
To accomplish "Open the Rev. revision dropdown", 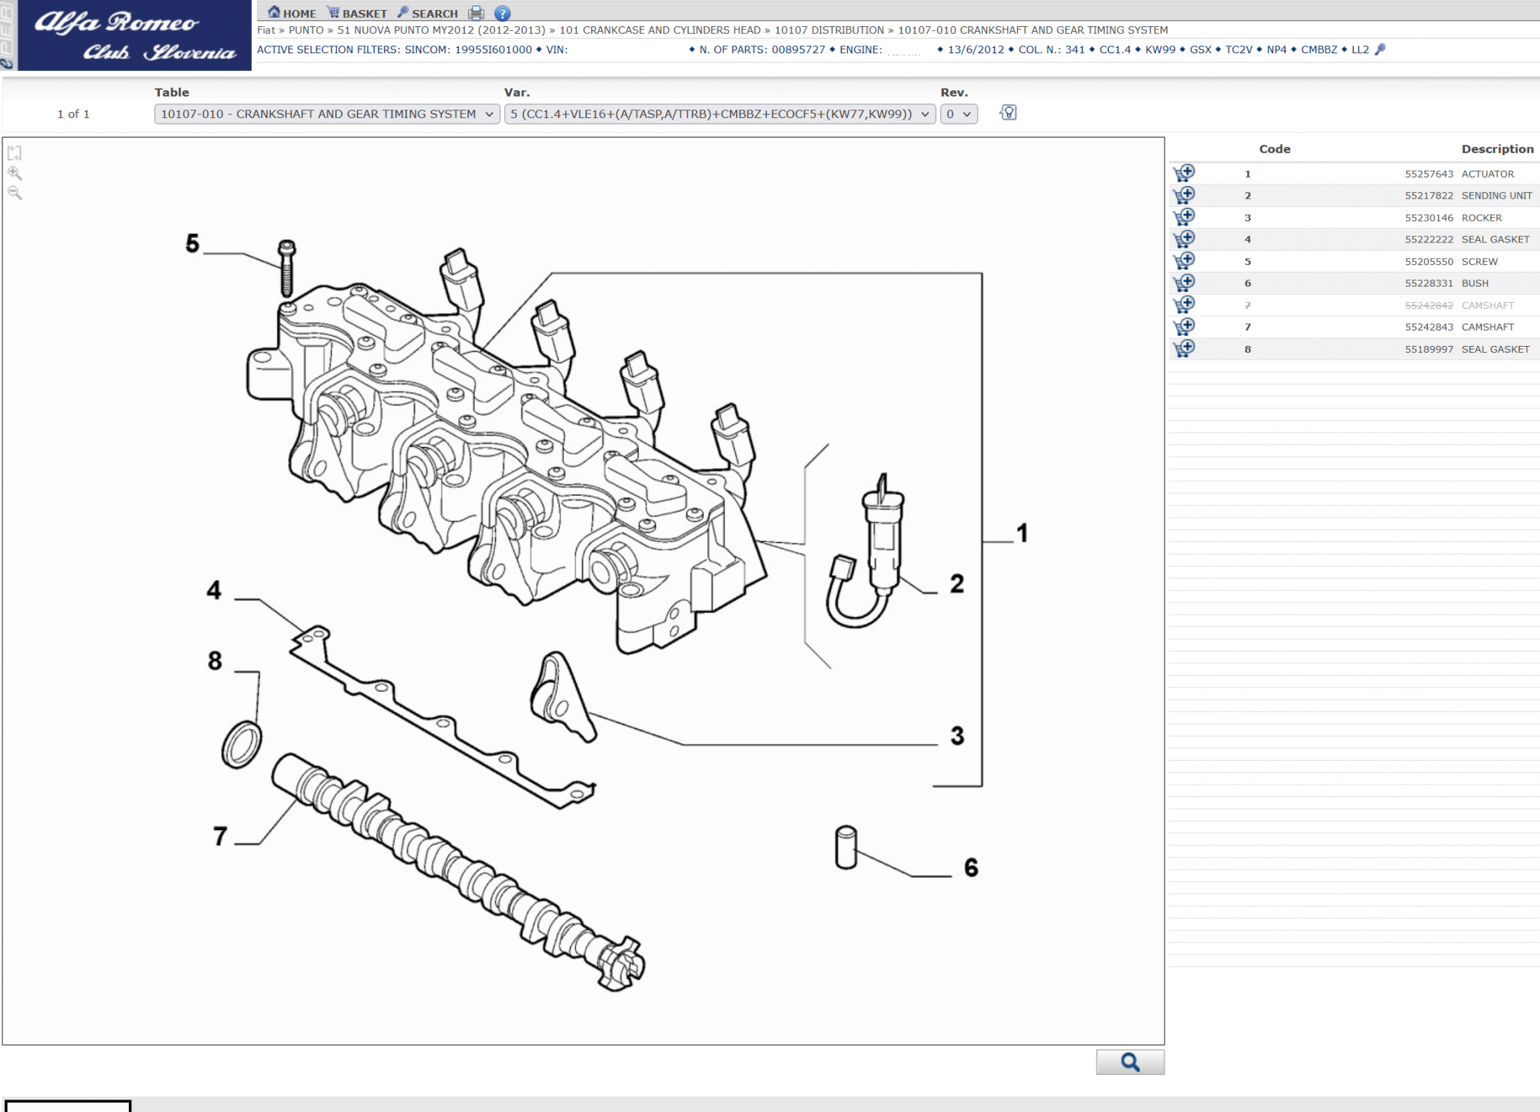I will [x=958, y=114].
